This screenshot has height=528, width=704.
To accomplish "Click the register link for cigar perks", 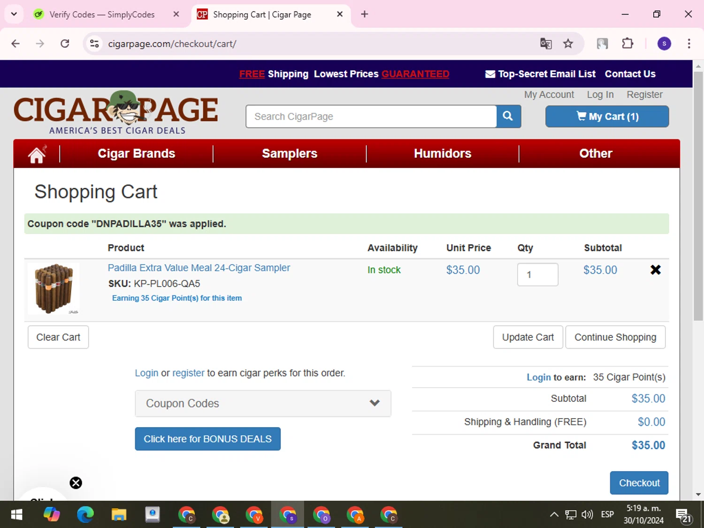I will [188, 373].
